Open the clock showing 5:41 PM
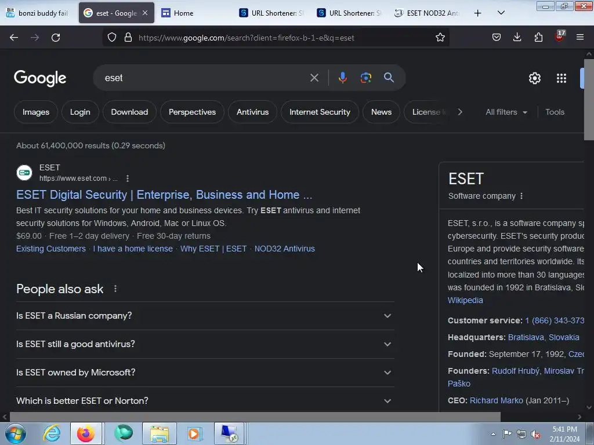This screenshot has width=594, height=445. (564, 434)
